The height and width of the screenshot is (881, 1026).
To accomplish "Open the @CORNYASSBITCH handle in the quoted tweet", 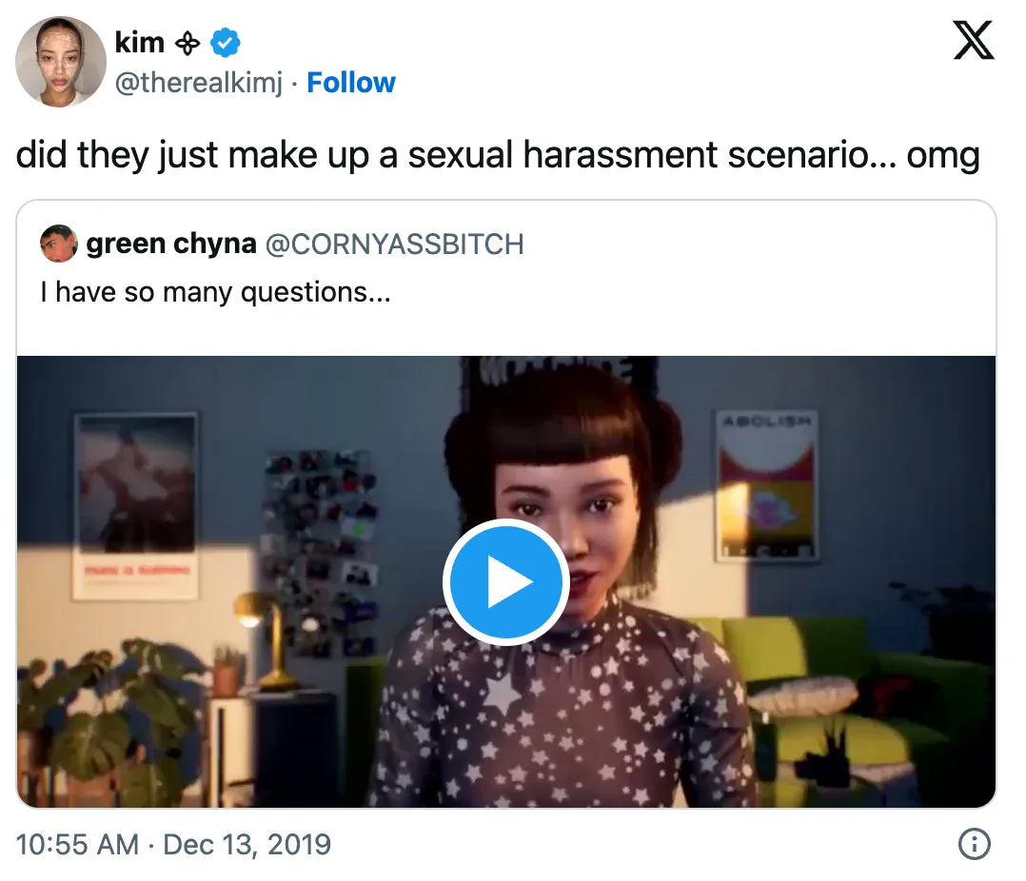I will pos(395,245).
